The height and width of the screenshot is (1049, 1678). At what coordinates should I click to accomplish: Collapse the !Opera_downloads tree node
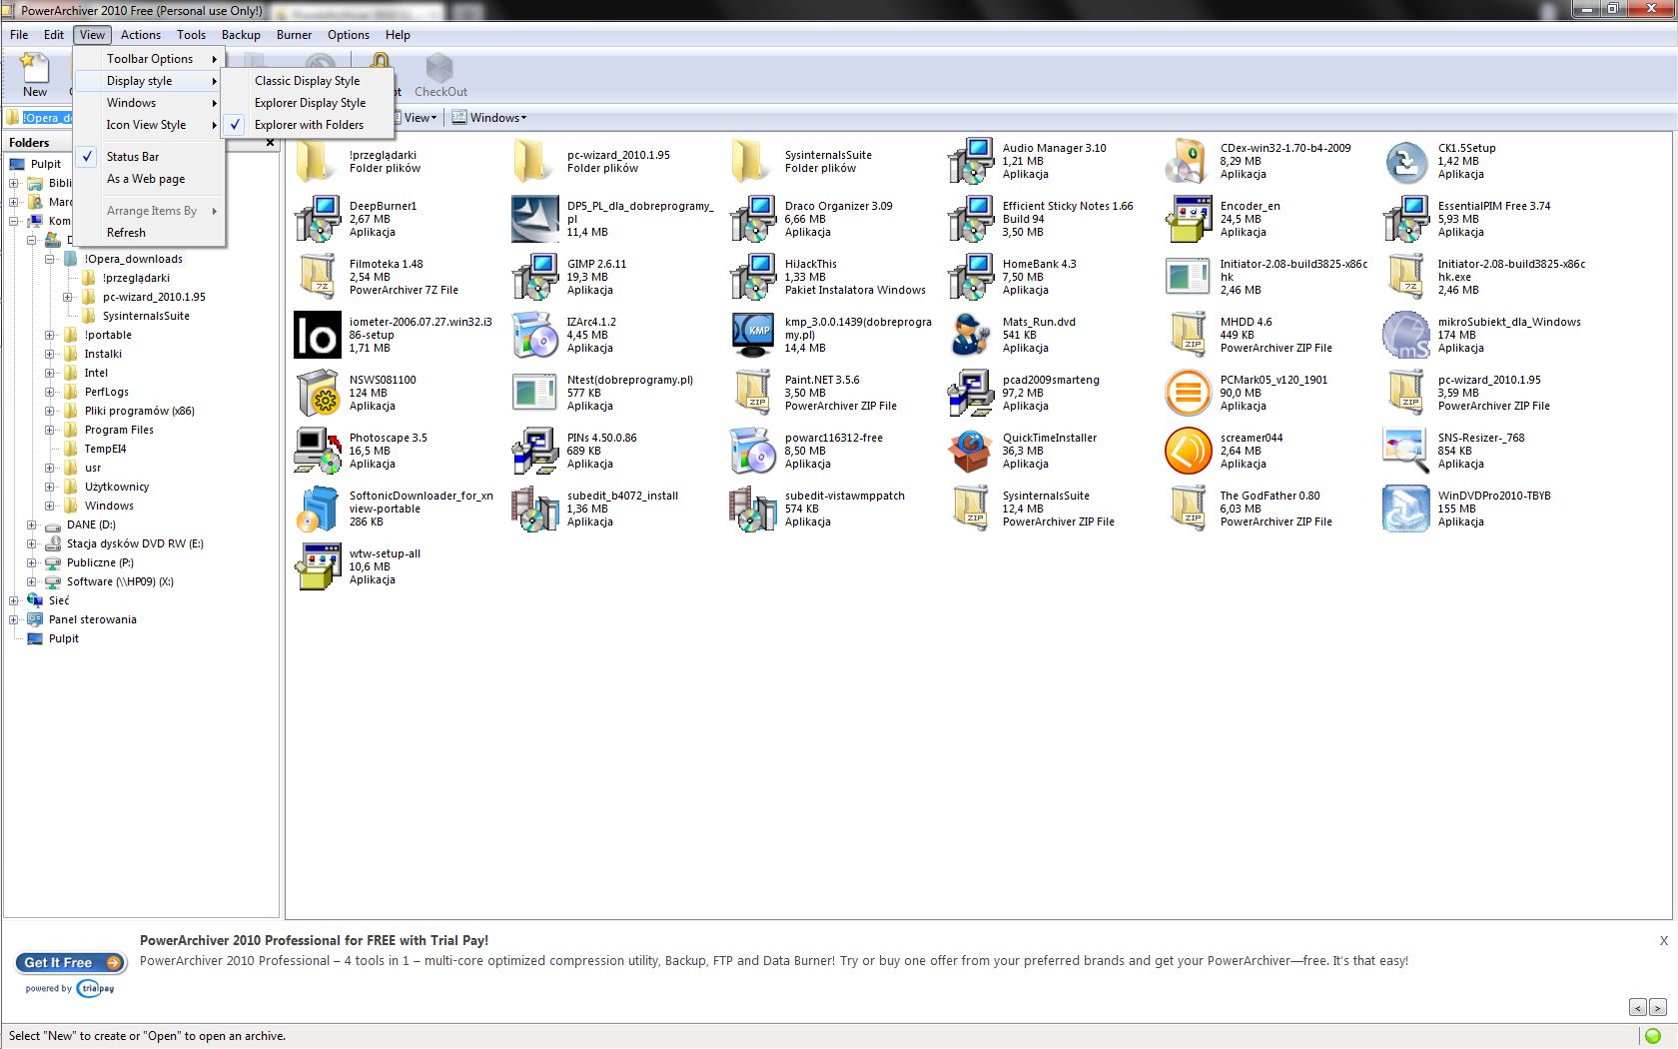pyautogui.click(x=49, y=259)
